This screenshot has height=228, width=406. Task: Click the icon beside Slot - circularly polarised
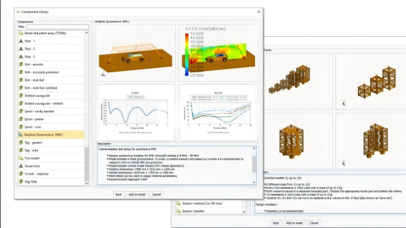point(21,72)
